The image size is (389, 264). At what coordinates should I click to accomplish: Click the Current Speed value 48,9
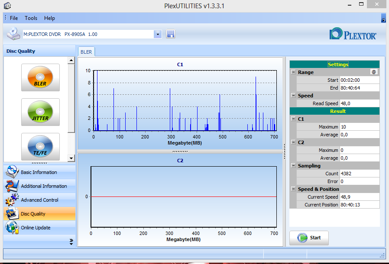[360, 197]
